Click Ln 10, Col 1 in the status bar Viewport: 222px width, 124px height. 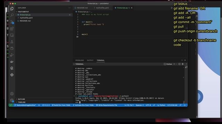[x=129, y=105]
